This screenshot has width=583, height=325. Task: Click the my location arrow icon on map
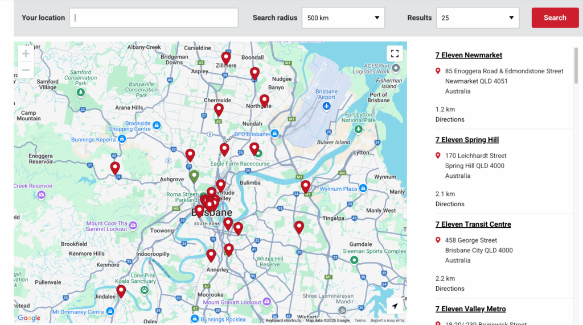pyautogui.click(x=395, y=306)
